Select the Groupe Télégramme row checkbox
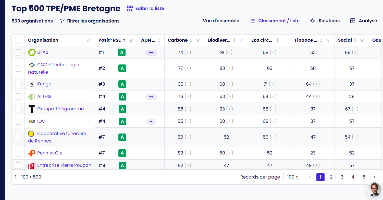383x200 pixels. coord(18,109)
